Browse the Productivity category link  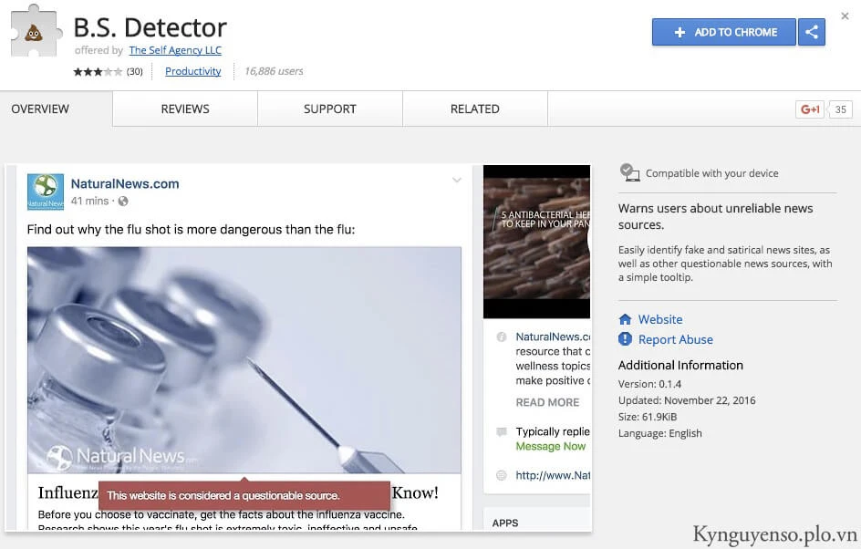pyautogui.click(x=192, y=70)
